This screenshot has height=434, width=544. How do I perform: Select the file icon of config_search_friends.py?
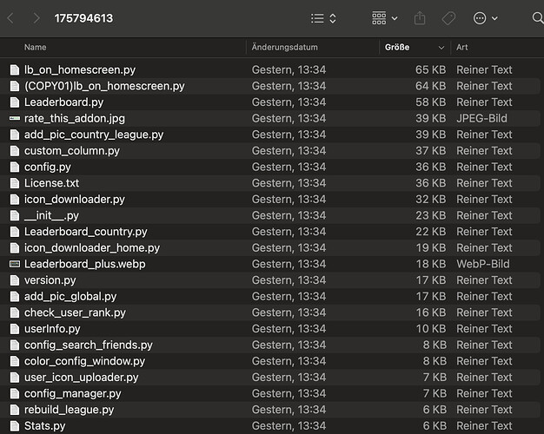[15, 345]
